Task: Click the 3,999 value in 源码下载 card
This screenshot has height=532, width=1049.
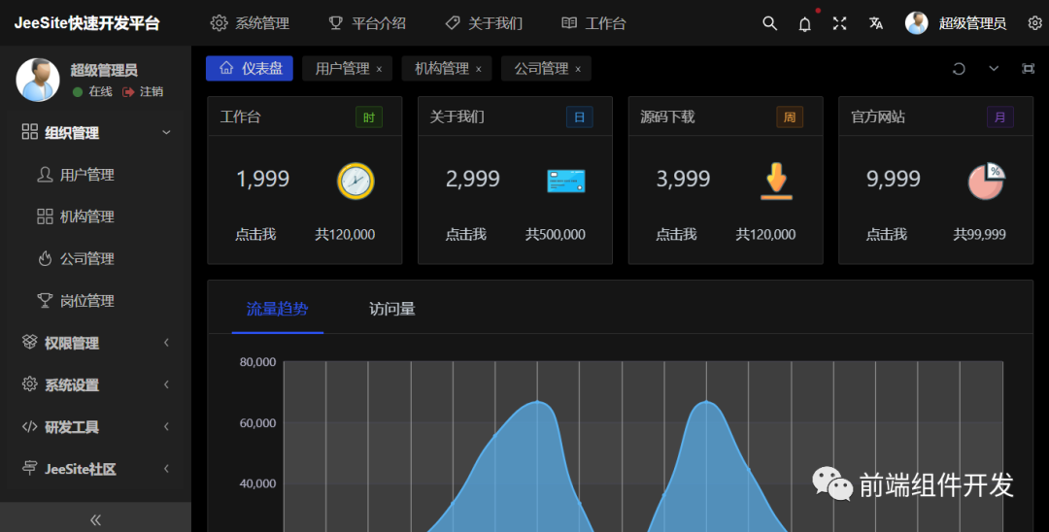Action: click(x=683, y=179)
